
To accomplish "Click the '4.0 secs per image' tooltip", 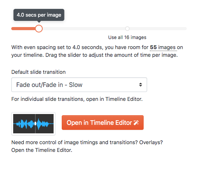I will (39, 15).
